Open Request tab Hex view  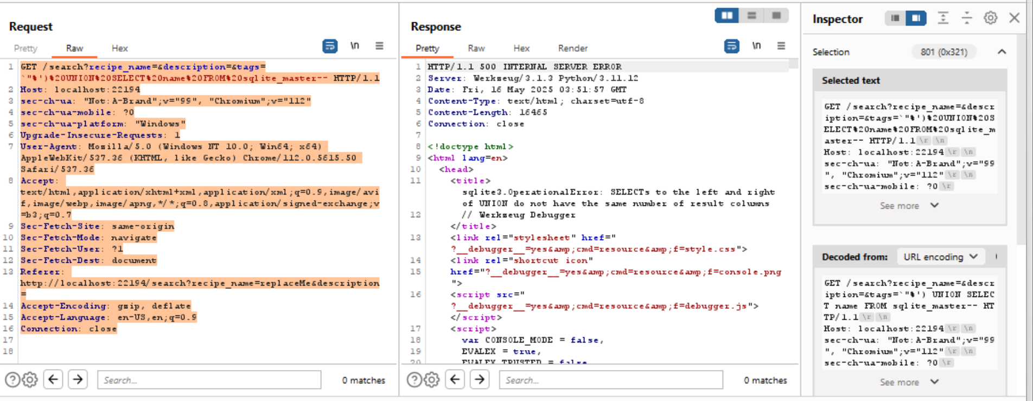(x=119, y=48)
